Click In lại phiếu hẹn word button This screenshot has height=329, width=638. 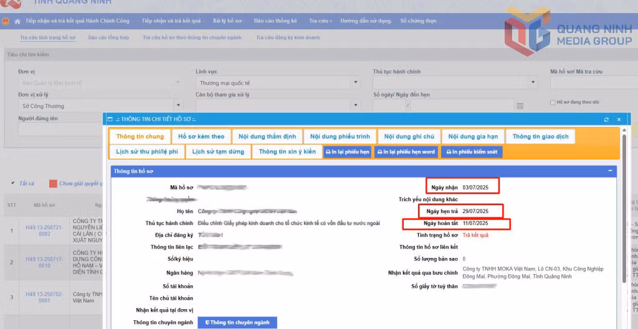coord(406,152)
